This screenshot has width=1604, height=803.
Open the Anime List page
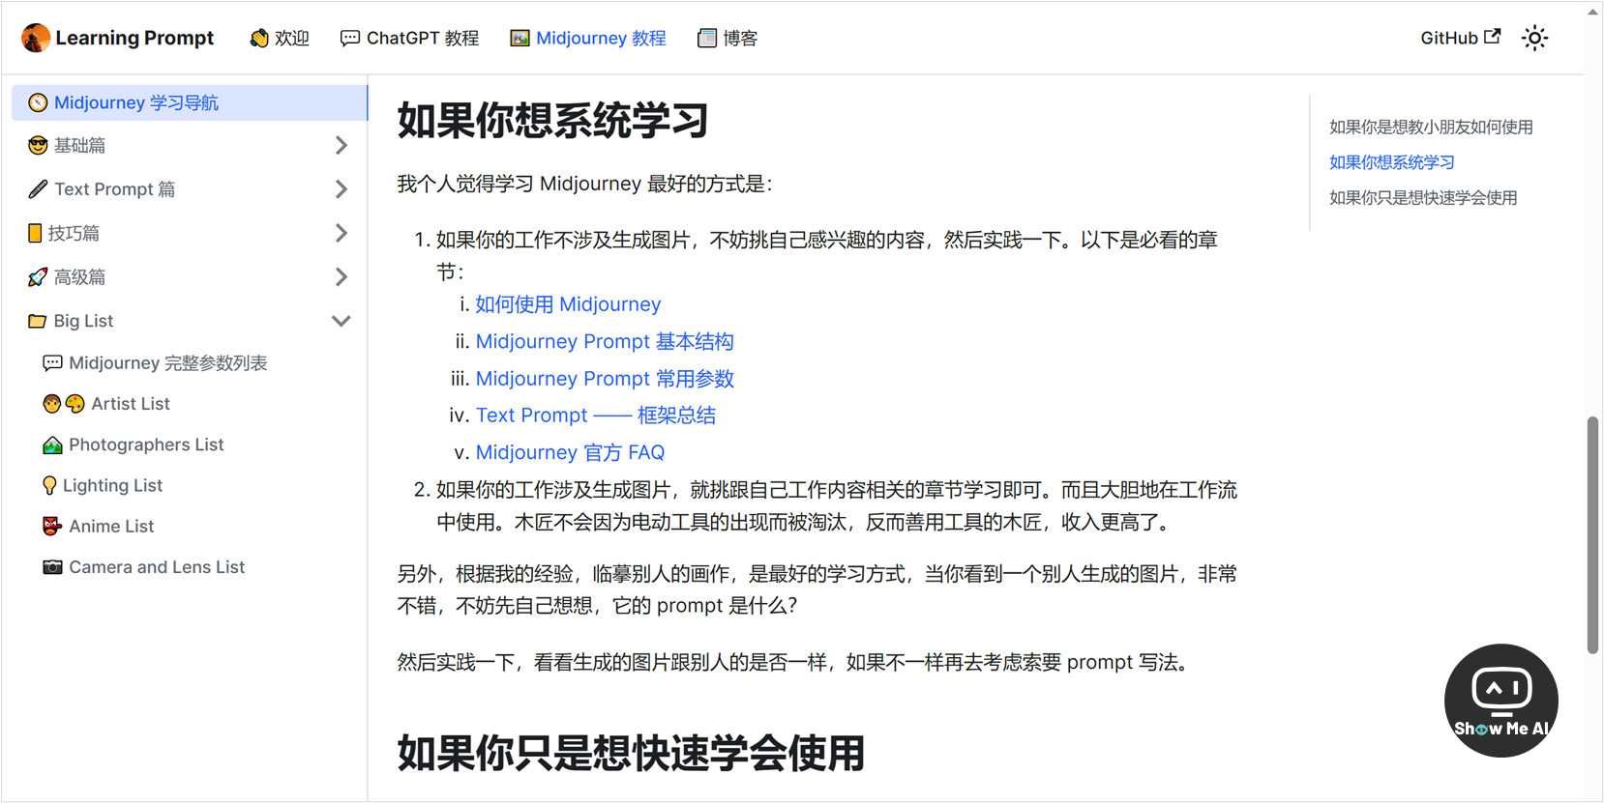(x=111, y=526)
